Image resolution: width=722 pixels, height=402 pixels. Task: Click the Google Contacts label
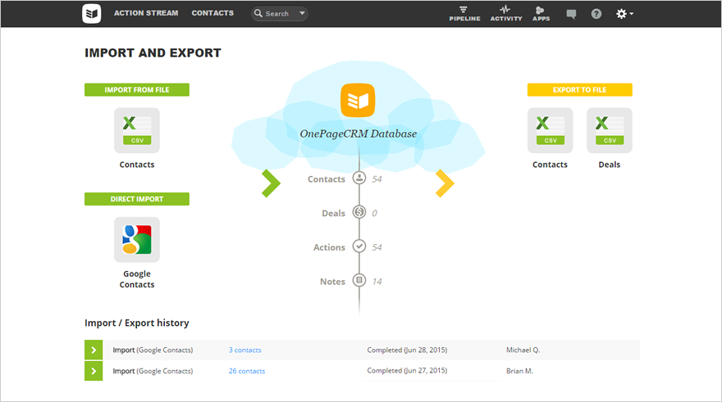tap(137, 279)
